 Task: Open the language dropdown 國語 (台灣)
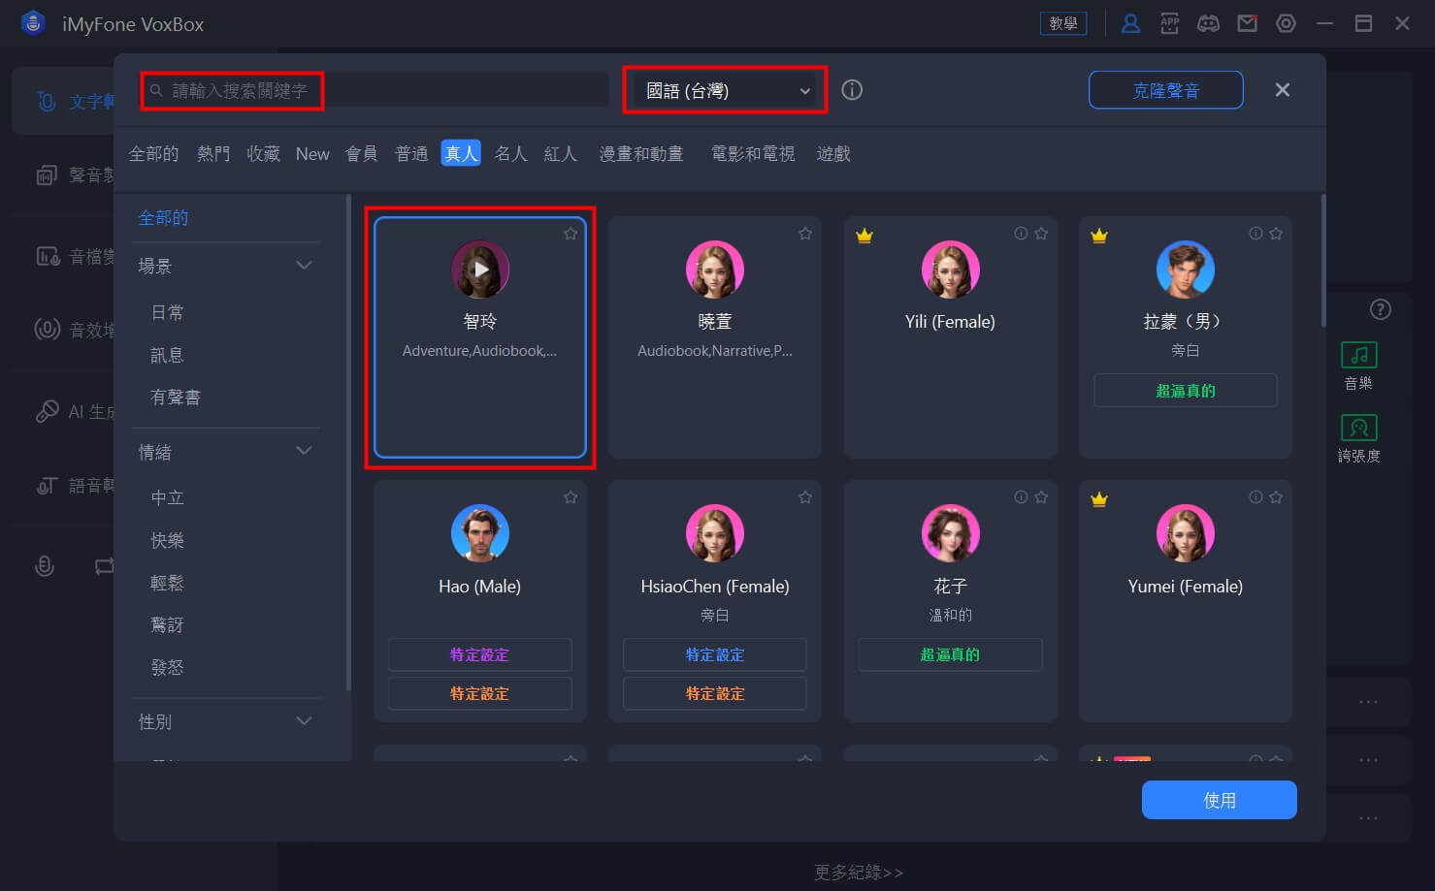pos(726,90)
